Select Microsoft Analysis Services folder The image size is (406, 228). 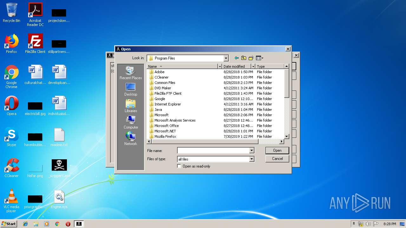pyautogui.click(x=216, y=120)
